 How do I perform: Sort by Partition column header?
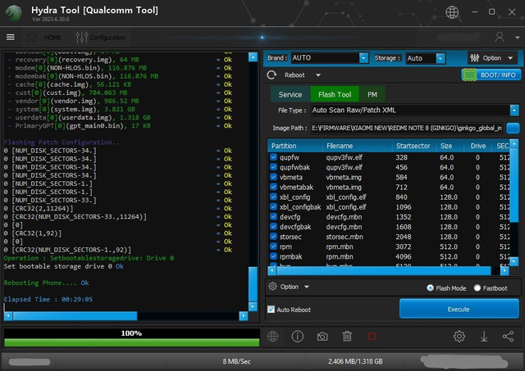pyautogui.click(x=295, y=146)
